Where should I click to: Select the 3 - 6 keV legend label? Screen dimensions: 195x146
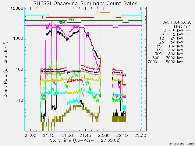(173, 30)
